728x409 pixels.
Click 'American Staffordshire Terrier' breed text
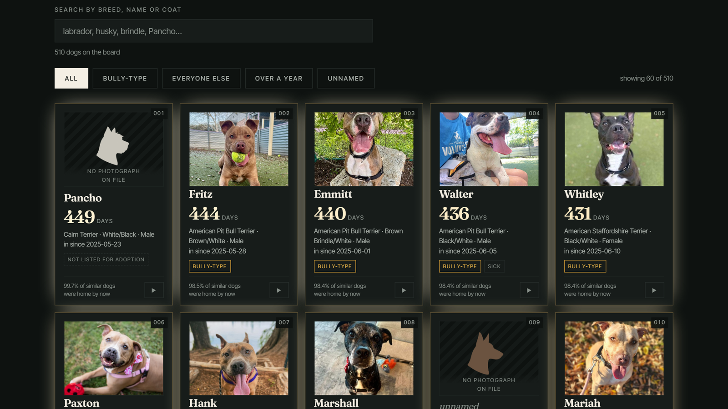[x=606, y=231]
